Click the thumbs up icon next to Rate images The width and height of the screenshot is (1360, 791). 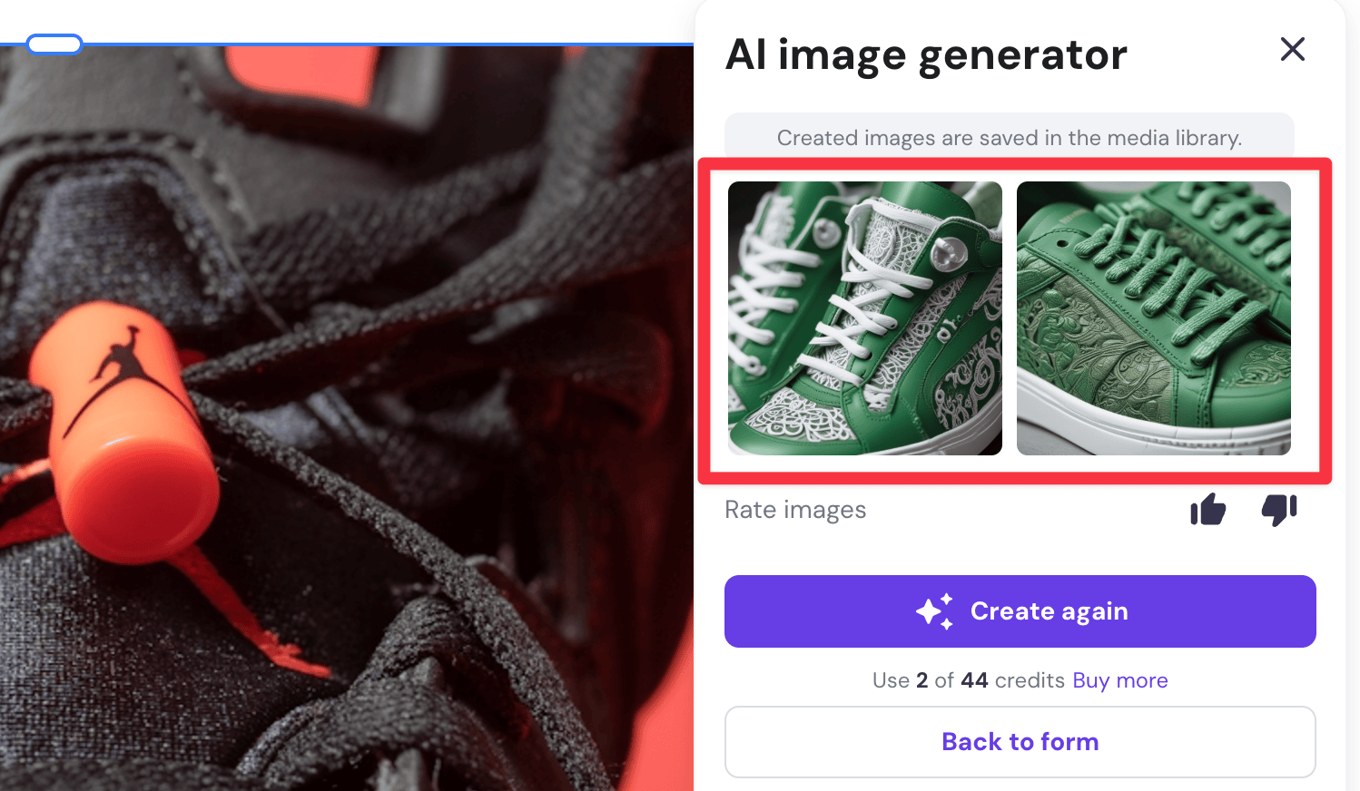coord(1207,510)
